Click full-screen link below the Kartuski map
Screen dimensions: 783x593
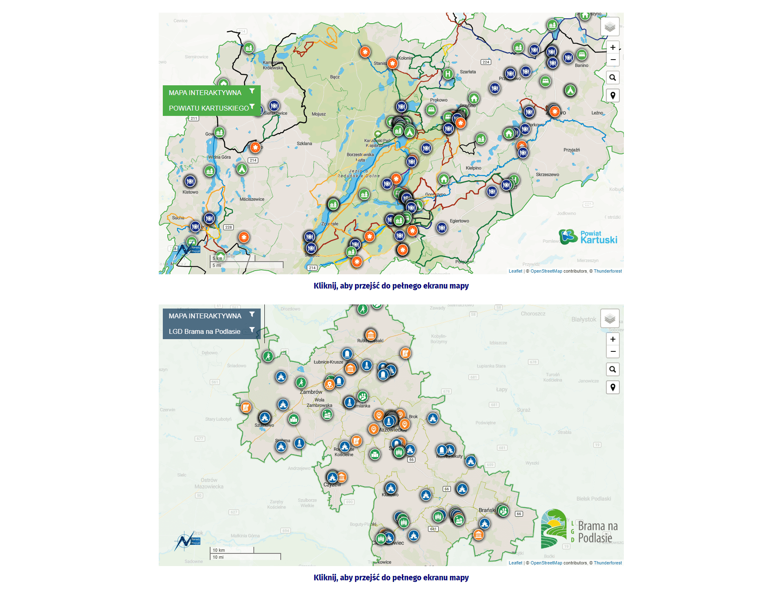pos(391,286)
